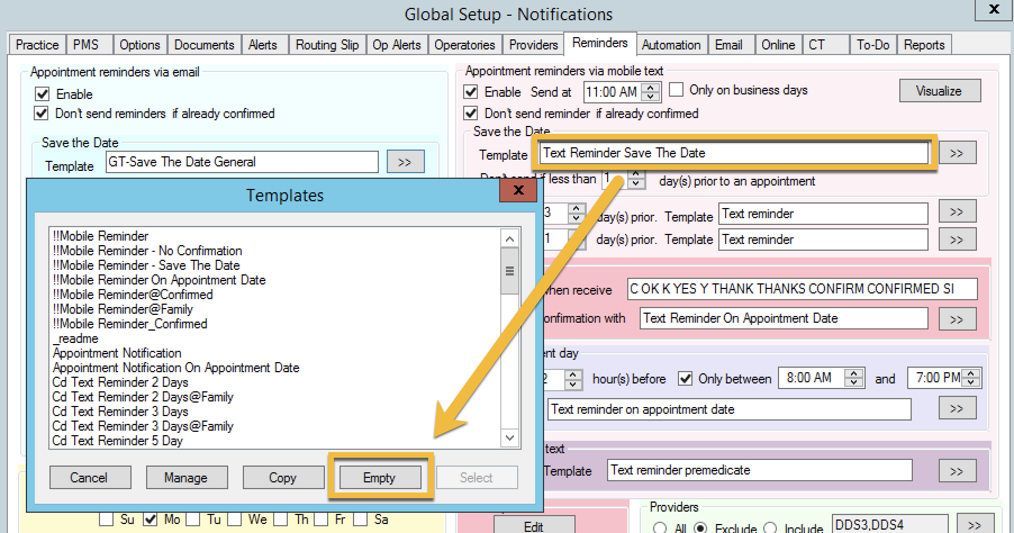Decrease the 7:00 PM time spinner
The image size is (1014, 533).
tap(971, 382)
